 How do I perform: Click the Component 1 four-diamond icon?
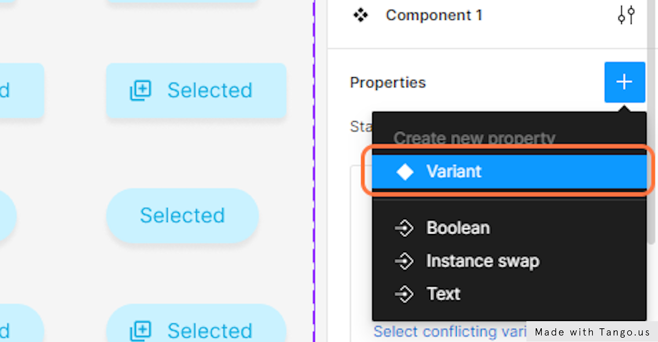360,15
